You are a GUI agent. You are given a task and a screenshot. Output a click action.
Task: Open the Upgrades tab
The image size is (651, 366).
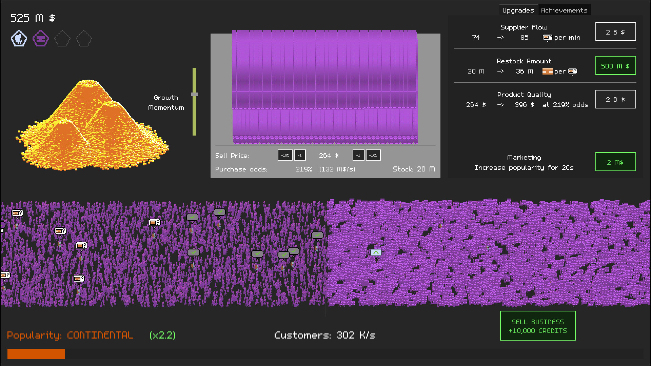(518, 10)
